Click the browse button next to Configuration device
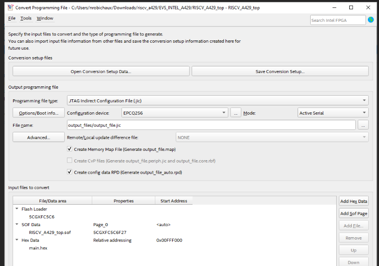Viewport: 379px width, 266px height. 236,113
